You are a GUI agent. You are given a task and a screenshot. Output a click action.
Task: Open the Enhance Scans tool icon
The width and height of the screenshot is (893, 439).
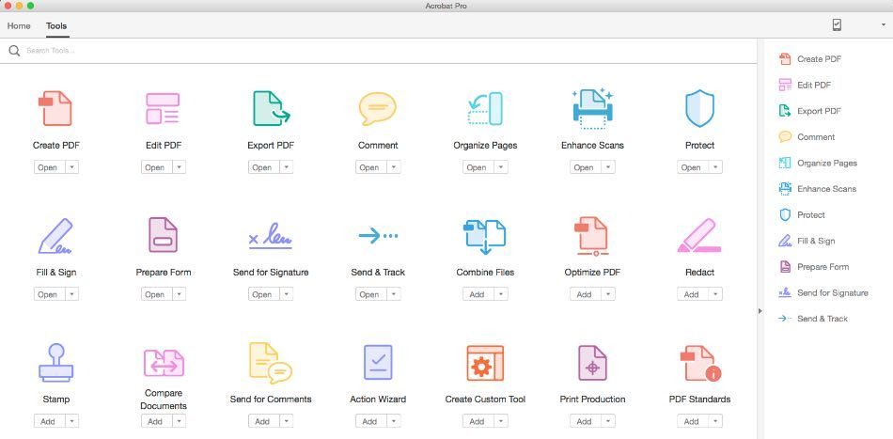(x=592, y=109)
